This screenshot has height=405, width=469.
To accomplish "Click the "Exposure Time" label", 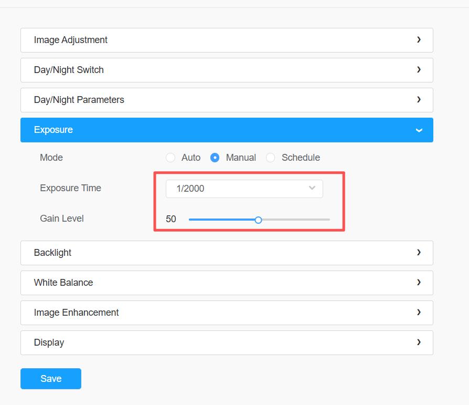I will click(71, 188).
